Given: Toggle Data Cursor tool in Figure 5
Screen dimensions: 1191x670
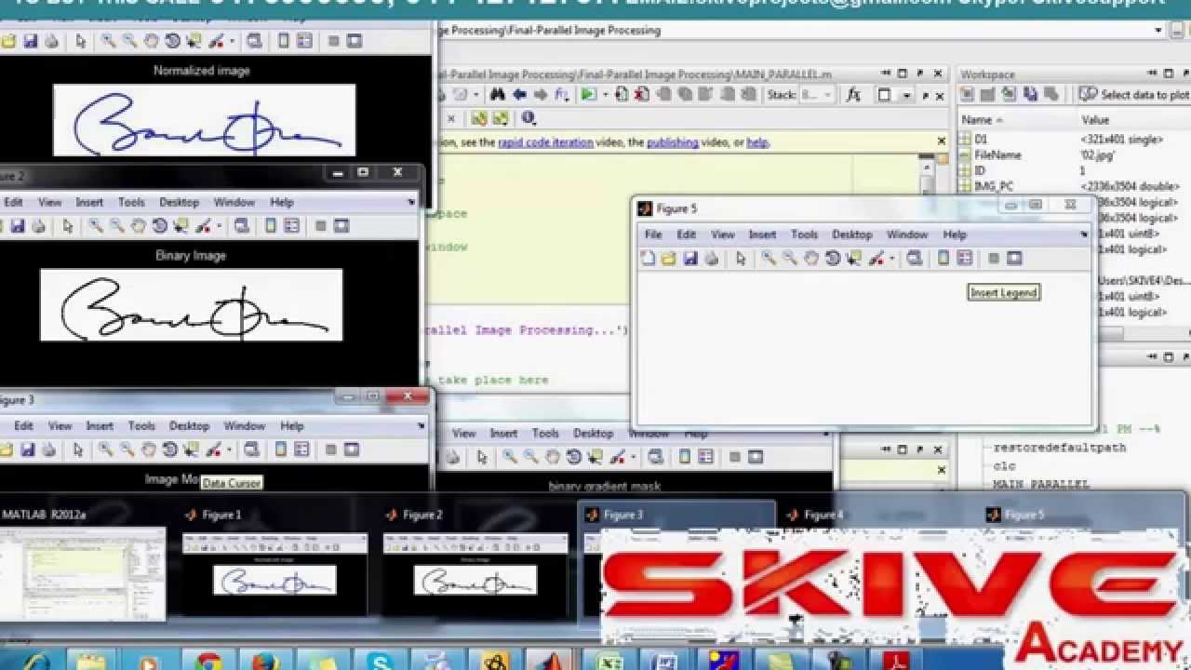Looking at the screenshot, I should pos(854,259).
